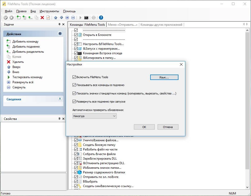Pin the Задачи panel with pushpin icon
The height and width of the screenshot is (196, 251).
[x=59, y=24]
